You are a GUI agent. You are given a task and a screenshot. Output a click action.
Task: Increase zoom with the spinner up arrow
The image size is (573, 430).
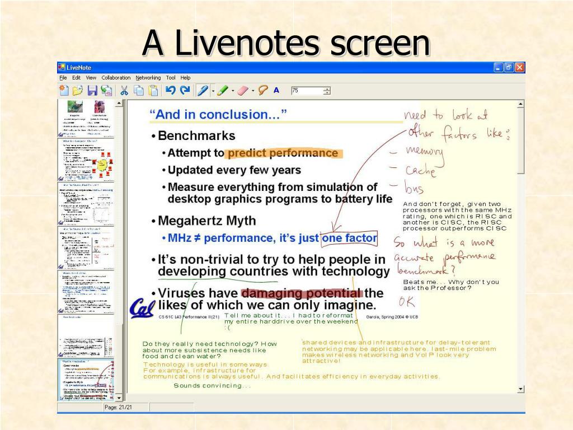point(327,88)
